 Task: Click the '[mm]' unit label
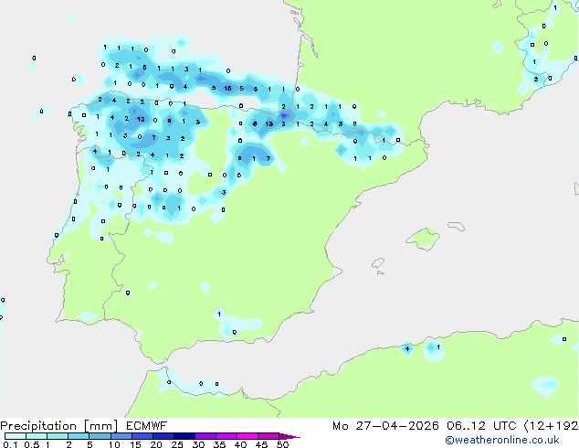(101, 426)
